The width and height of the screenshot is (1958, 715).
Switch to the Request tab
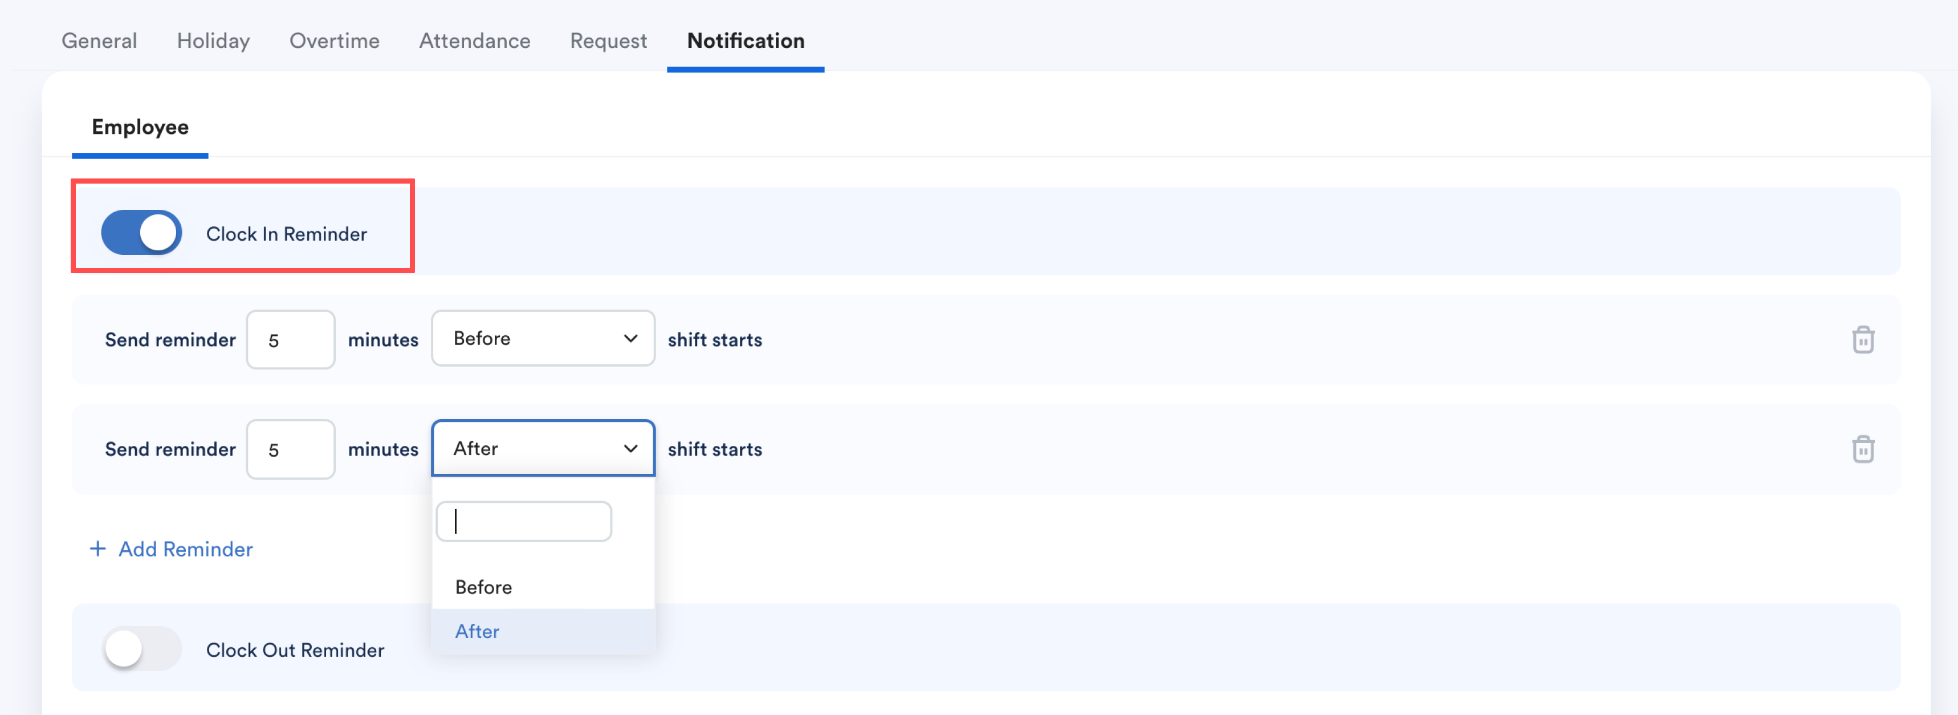click(x=608, y=40)
